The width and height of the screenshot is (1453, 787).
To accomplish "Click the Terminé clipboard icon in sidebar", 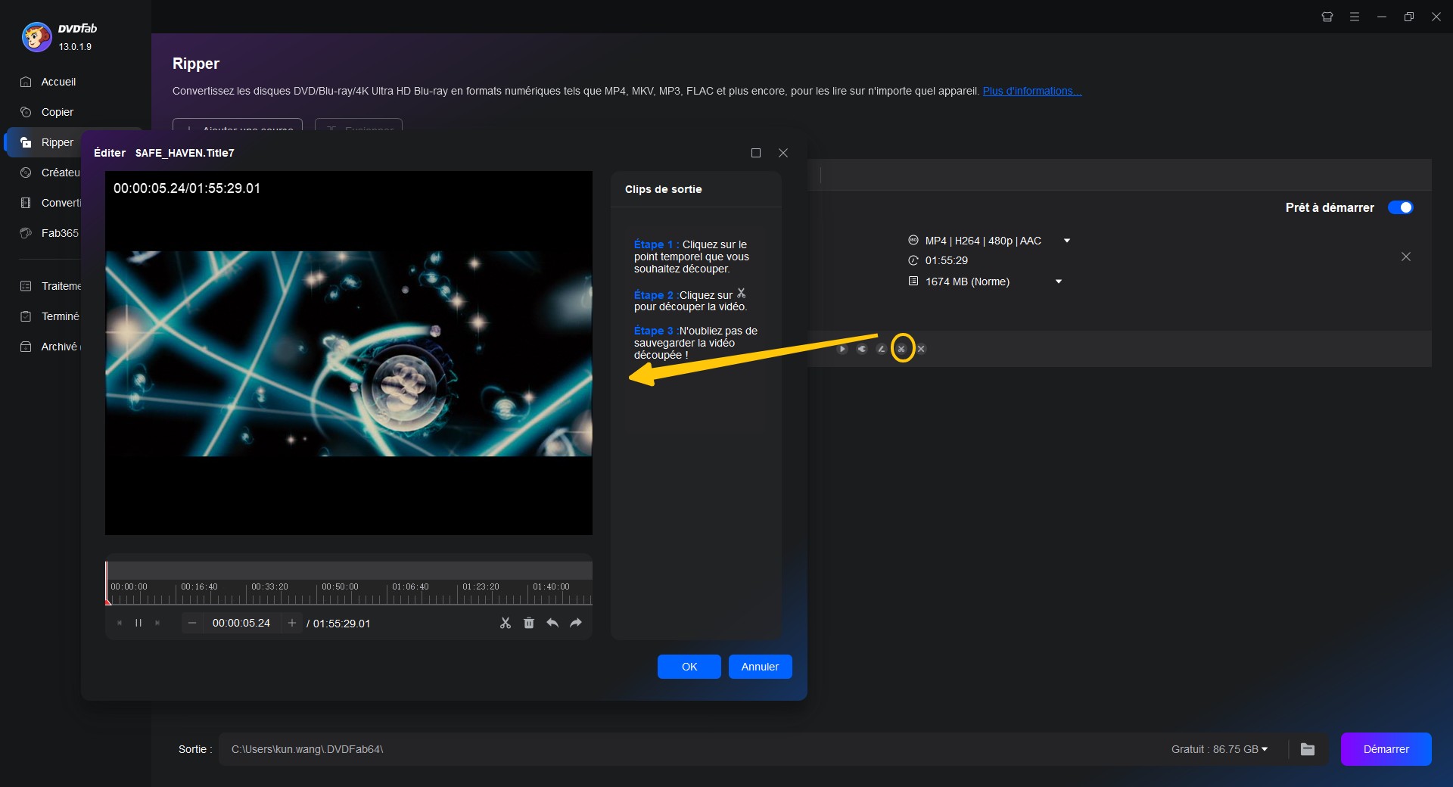I will tap(26, 316).
